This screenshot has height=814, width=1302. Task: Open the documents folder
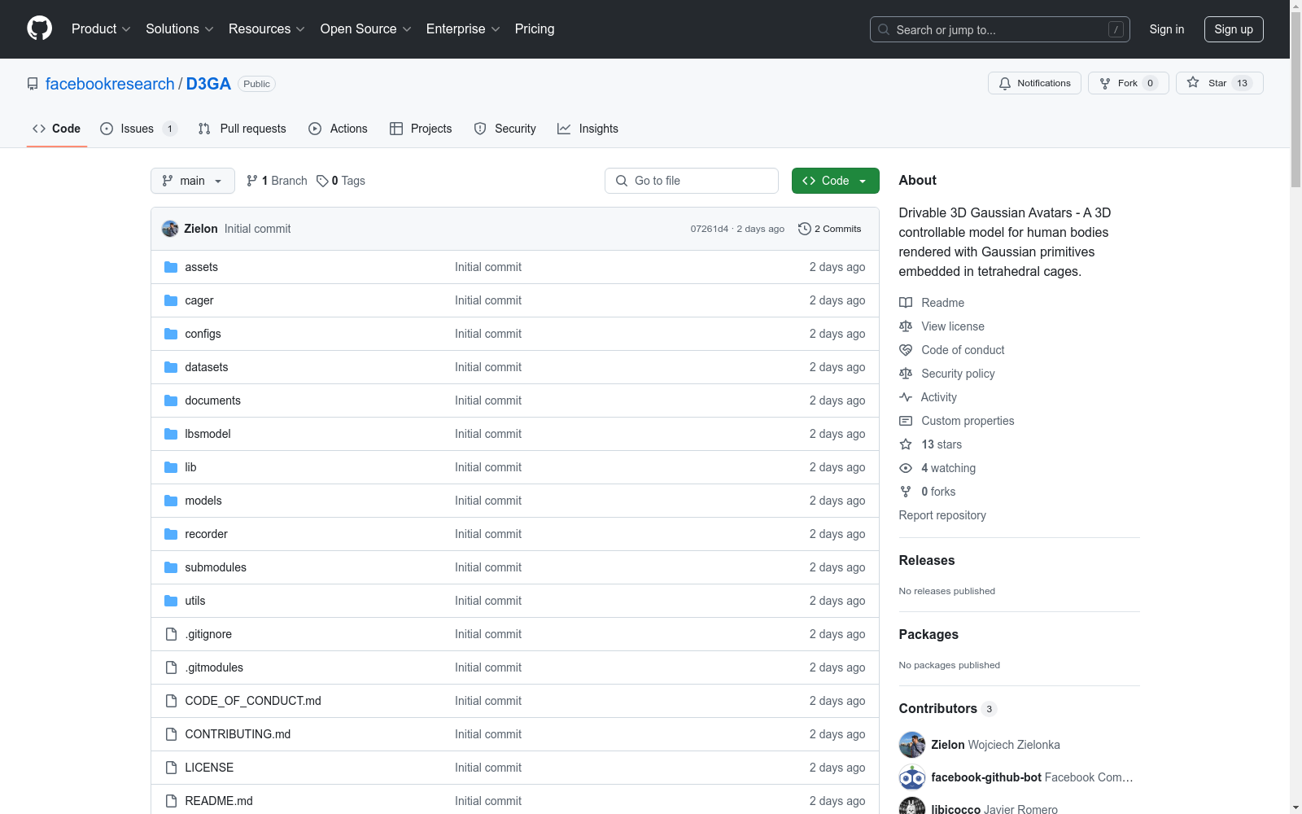click(212, 400)
